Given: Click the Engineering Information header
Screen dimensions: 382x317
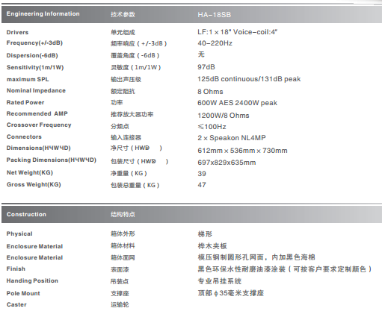Looking at the screenshot, I should 43,14.
